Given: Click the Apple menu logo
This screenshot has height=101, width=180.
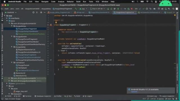Looking at the screenshot, I should [x=4, y=2].
